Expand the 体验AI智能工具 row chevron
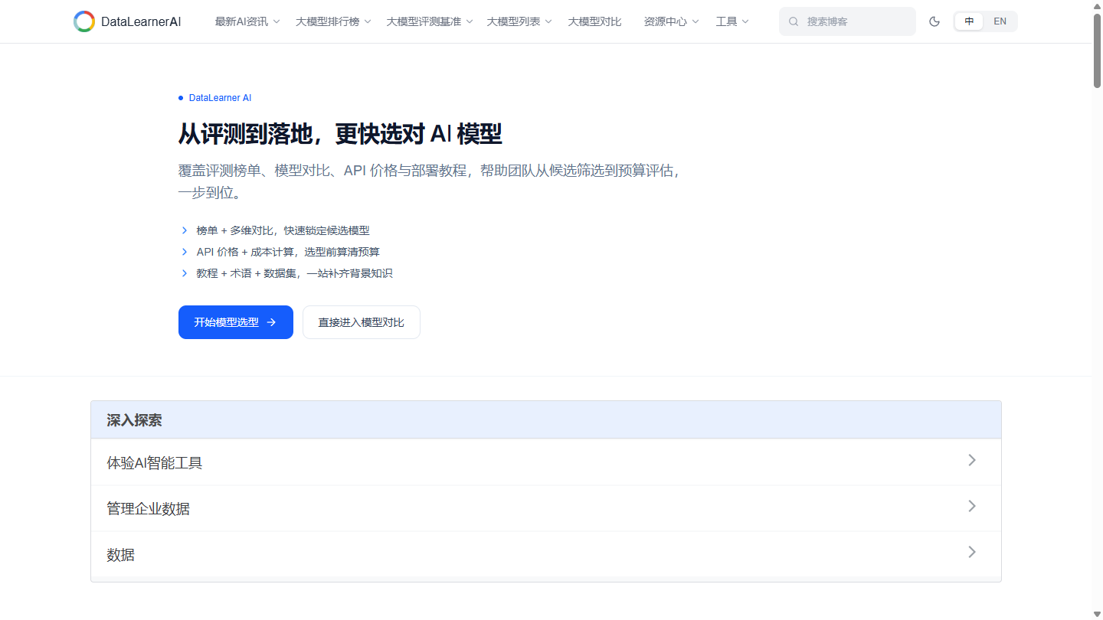1103x620 pixels. tap(972, 460)
